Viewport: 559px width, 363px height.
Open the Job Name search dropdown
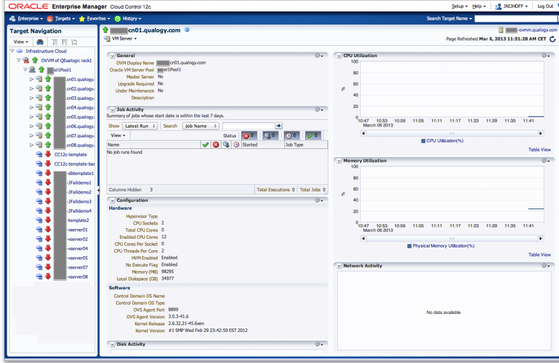[201, 125]
